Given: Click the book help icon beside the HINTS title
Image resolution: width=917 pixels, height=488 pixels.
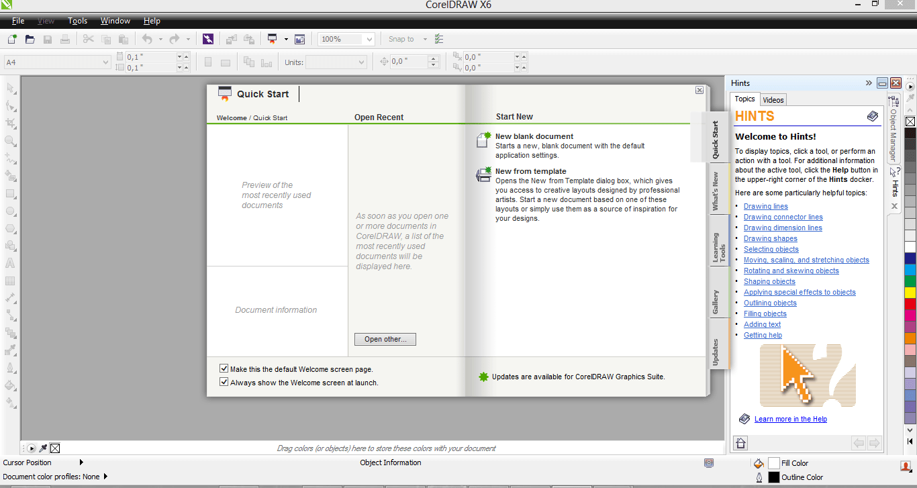Looking at the screenshot, I should point(873,116).
